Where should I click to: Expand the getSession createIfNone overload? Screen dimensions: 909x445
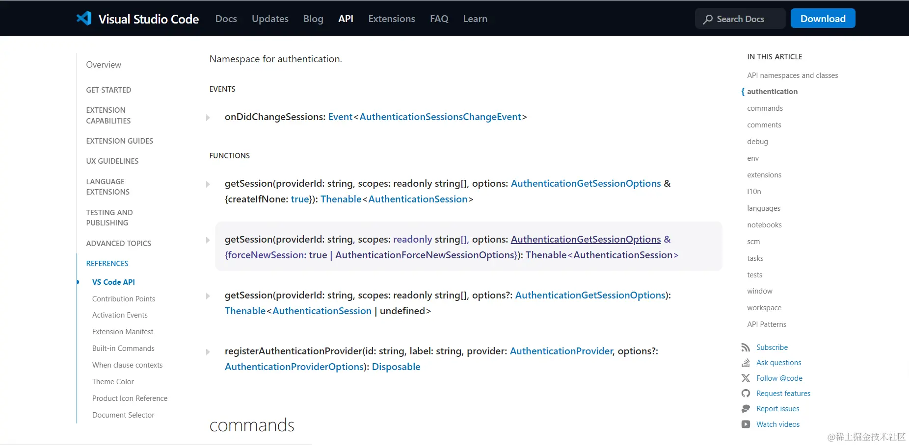click(x=208, y=184)
